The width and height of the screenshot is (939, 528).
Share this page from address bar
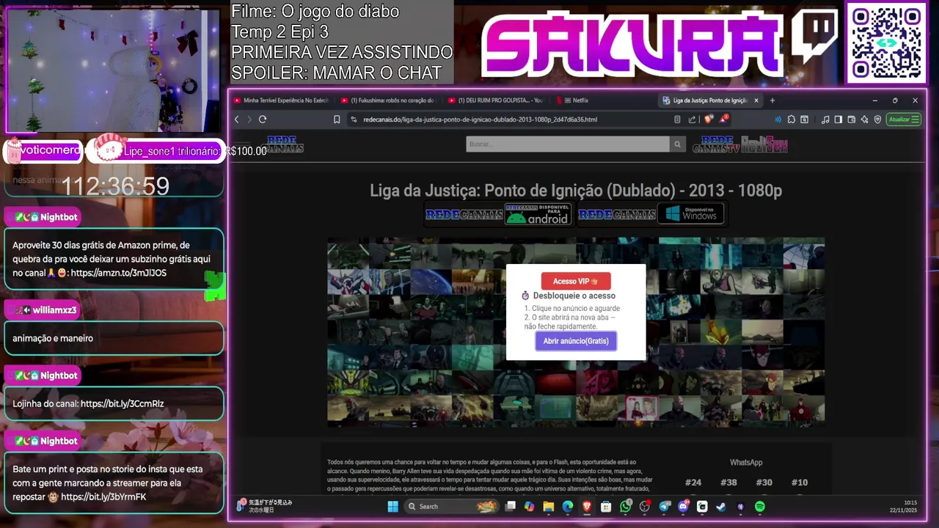[x=692, y=120]
